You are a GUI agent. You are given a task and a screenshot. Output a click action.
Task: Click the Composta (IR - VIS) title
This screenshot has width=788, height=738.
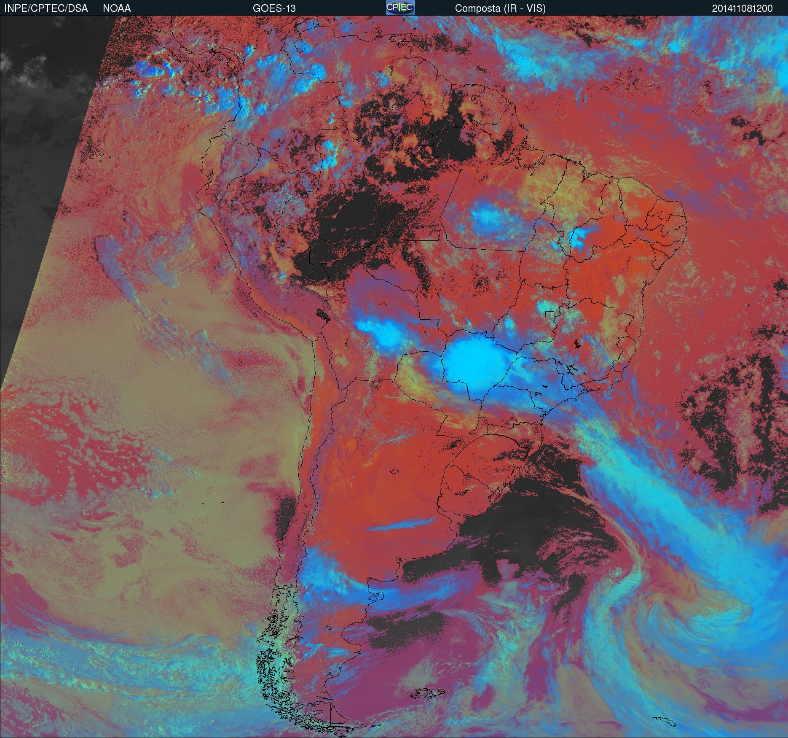pyautogui.click(x=500, y=8)
